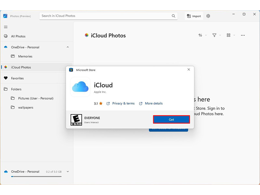Screen dimensions: 260x195
Task: Click the search magnifier icon
Action: click(x=174, y=16)
